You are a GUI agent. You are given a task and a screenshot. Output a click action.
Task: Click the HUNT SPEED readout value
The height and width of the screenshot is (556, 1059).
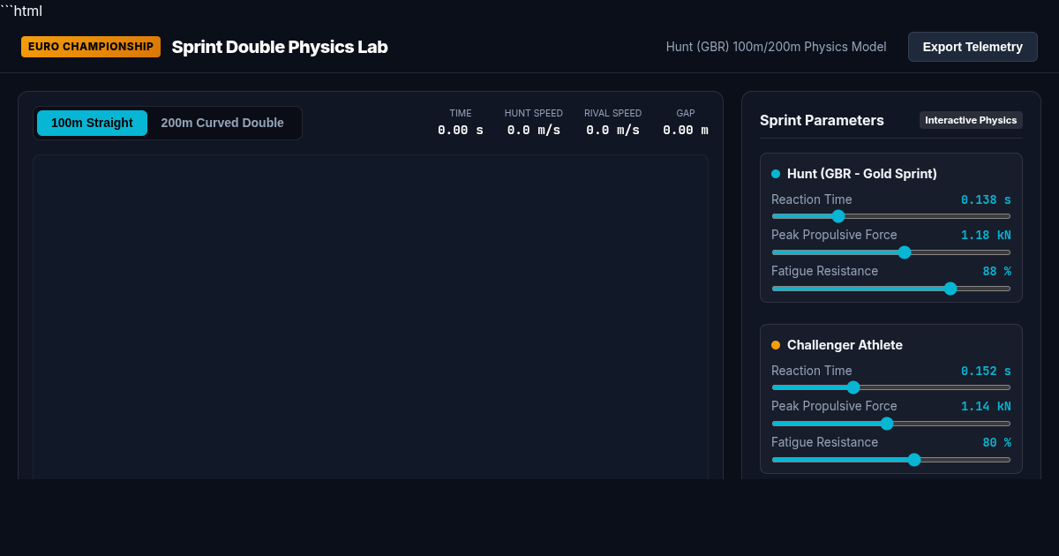click(x=534, y=131)
